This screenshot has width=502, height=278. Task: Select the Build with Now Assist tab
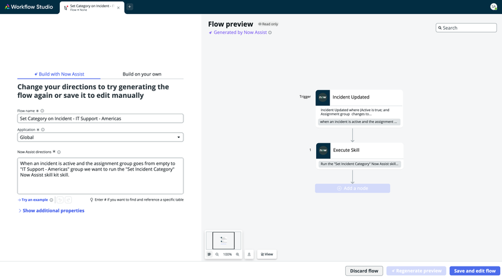(x=59, y=74)
